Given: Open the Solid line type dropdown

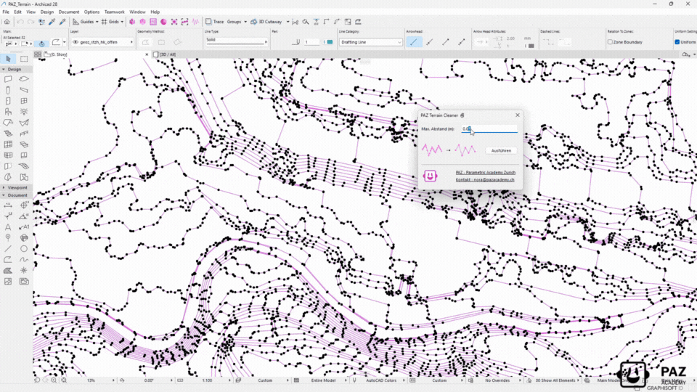Looking at the screenshot, I should point(236,41).
